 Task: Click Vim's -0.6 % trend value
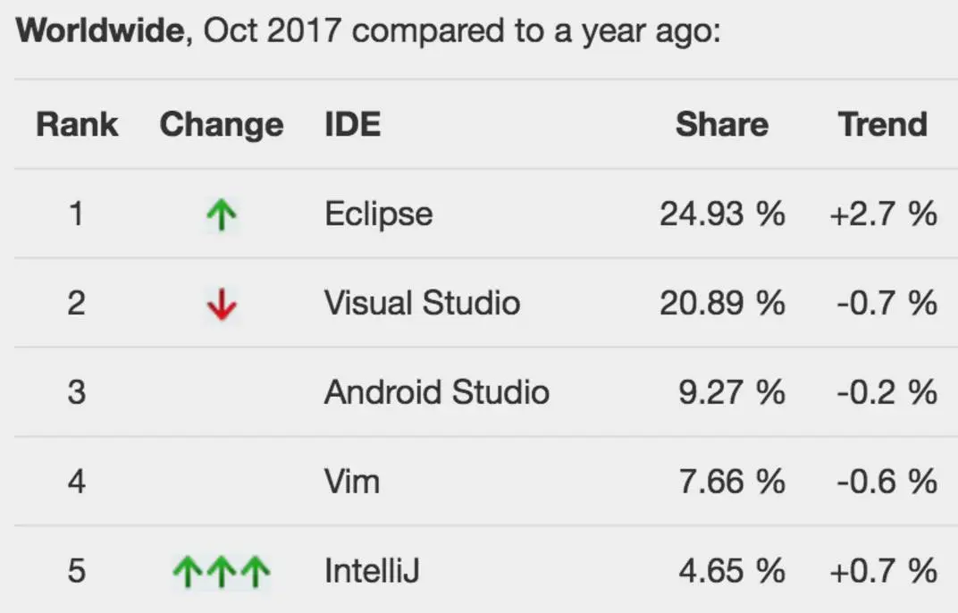pyautogui.click(x=887, y=482)
